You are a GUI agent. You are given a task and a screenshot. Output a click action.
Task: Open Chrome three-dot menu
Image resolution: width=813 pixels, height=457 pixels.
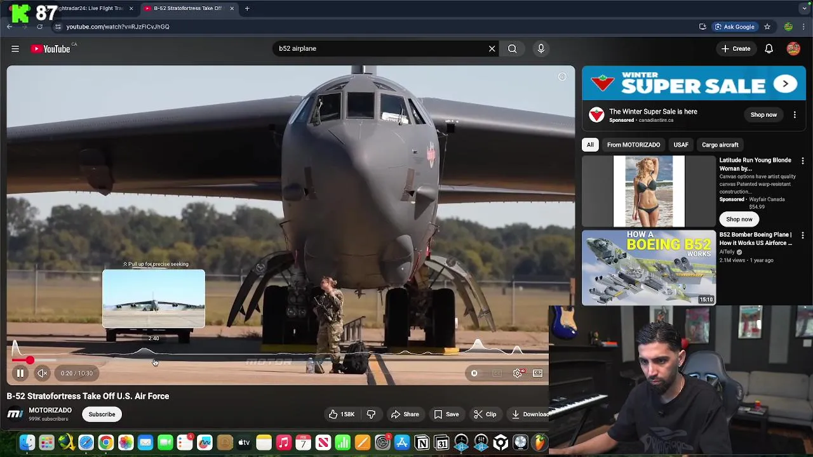804,27
